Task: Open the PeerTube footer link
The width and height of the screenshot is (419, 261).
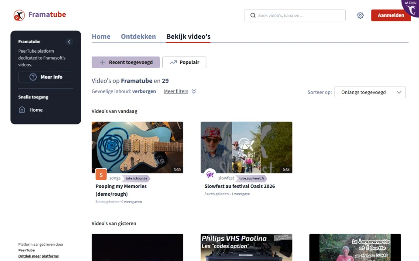Action: click(x=27, y=251)
